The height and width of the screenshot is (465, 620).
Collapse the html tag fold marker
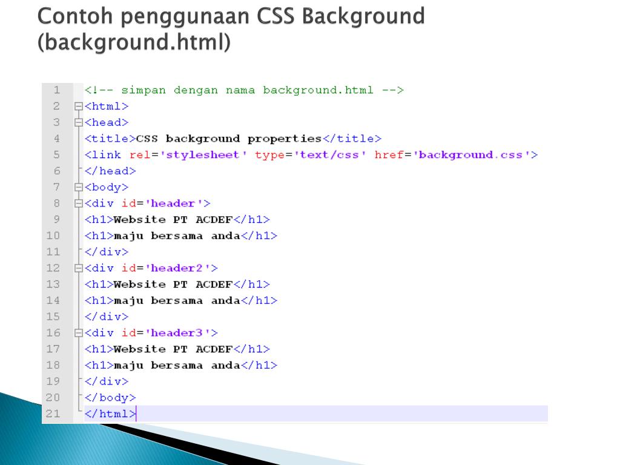[x=78, y=107]
